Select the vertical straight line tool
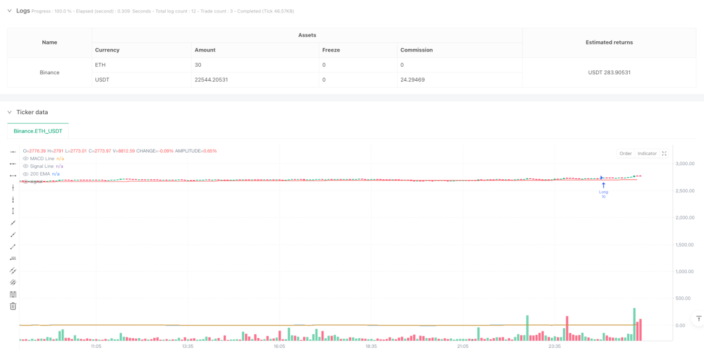704x350 pixels. pyautogui.click(x=13, y=187)
